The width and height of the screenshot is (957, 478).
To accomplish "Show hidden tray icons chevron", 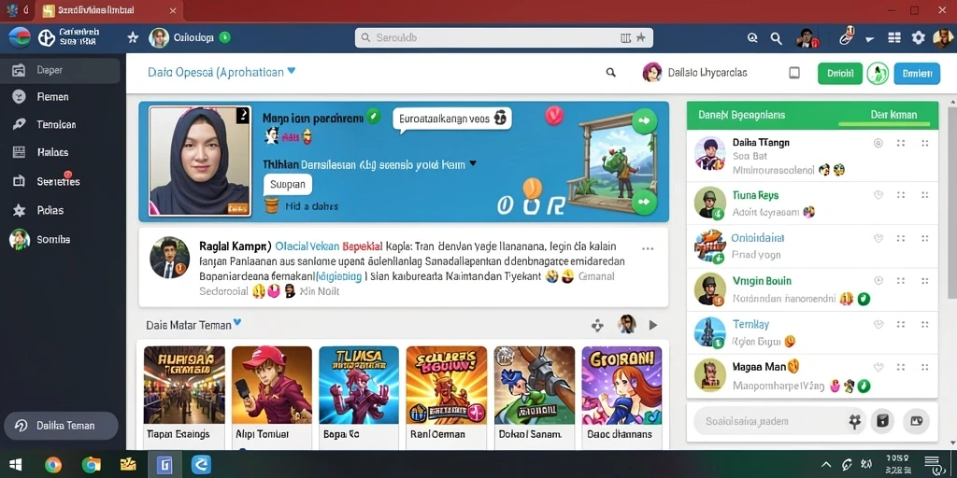I will coord(826,465).
